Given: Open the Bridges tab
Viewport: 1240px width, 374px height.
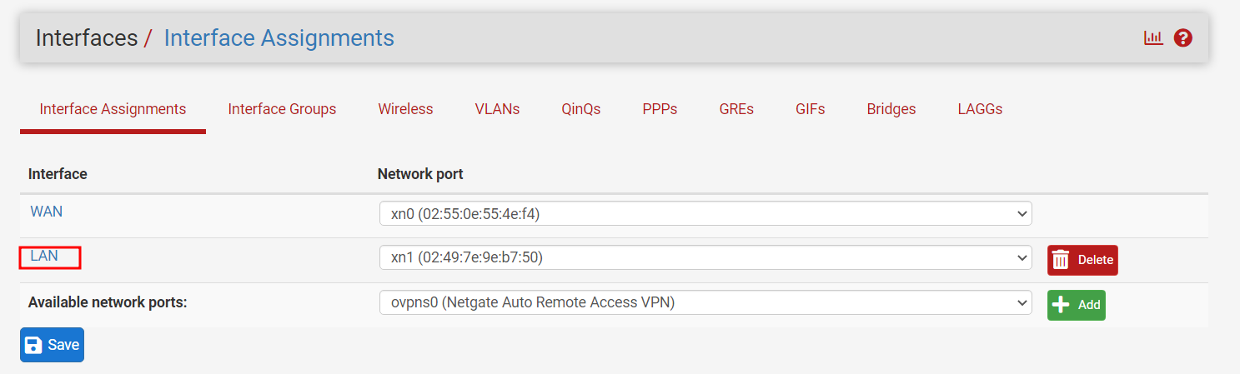Looking at the screenshot, I should pyautogui.click(x=891, y=109).
